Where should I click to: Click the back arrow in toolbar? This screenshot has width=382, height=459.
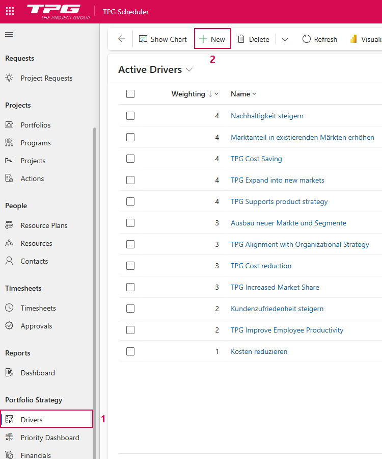pyautogui.click(x=121, y=39)
